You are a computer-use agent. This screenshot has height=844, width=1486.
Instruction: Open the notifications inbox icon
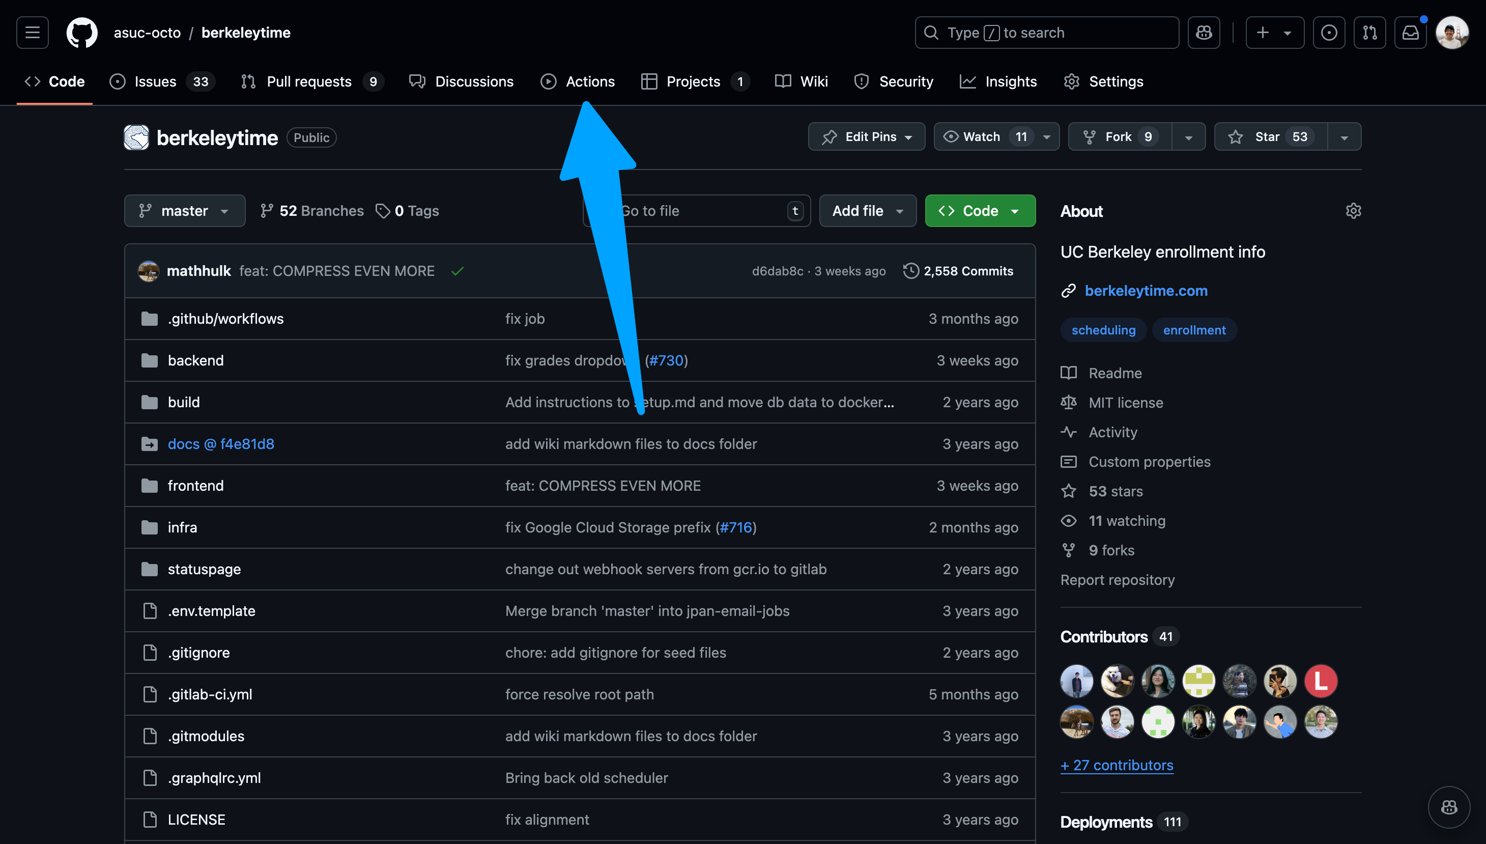(1410, 33)
